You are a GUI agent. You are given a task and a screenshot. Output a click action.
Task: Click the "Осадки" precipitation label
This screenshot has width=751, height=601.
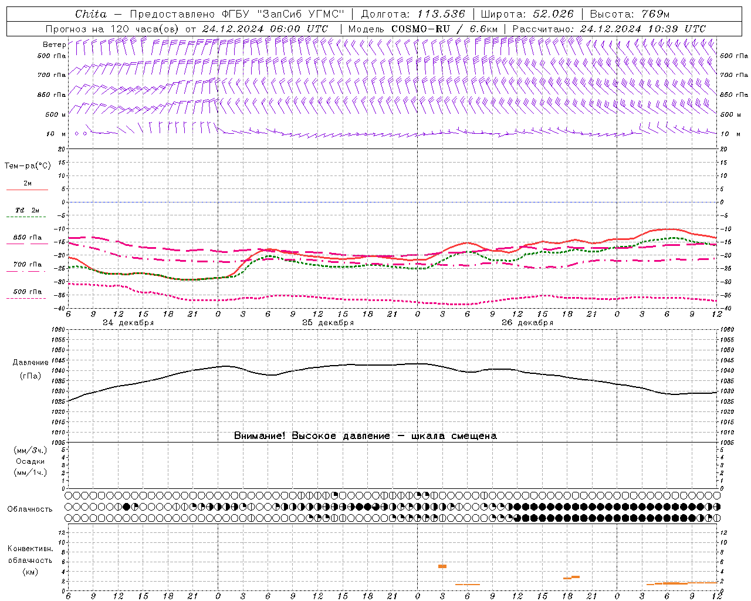click(x=30, y=461)
